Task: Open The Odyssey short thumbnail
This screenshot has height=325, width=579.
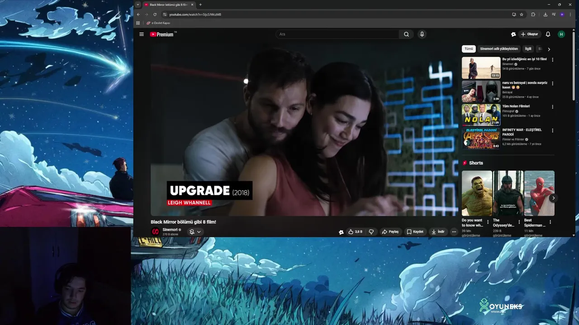Action: [x=508, y=193]
